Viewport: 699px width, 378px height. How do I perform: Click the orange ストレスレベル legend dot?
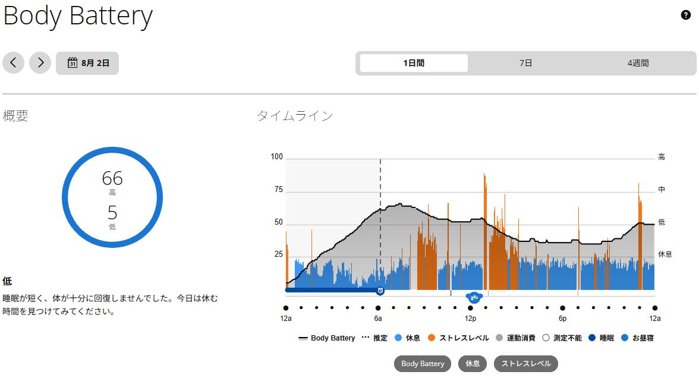(x=431, y=338)
